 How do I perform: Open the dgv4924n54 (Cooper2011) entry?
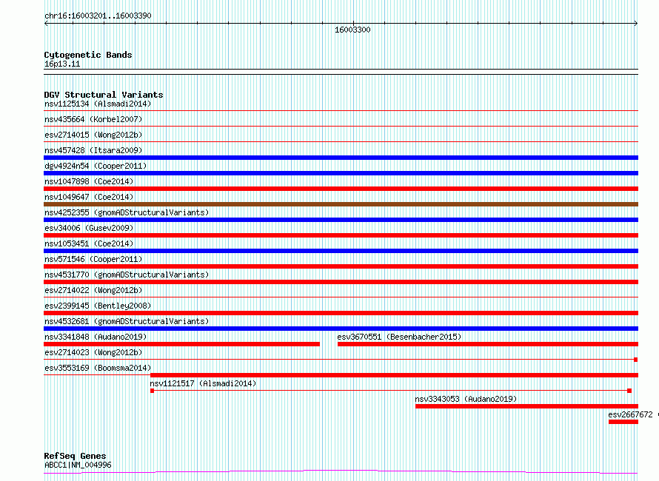pos(96,166)
